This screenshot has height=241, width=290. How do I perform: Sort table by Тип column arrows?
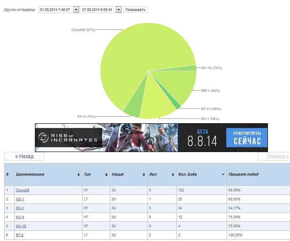pos(106,174)
